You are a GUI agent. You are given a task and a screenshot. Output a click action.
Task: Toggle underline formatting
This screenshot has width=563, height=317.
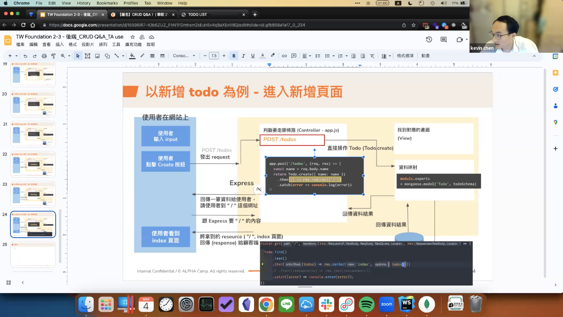[x=253, y=56]
